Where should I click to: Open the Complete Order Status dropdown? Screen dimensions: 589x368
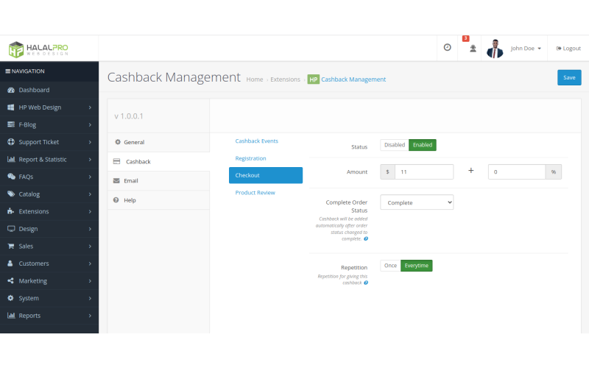point(417,202)
